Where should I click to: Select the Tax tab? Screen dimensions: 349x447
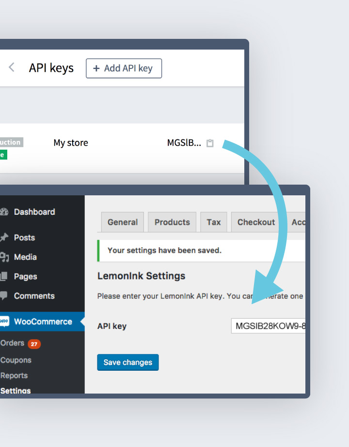click(x=214, y=222)
